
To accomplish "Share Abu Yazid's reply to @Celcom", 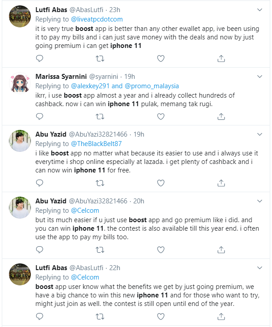I will [221, 250].
